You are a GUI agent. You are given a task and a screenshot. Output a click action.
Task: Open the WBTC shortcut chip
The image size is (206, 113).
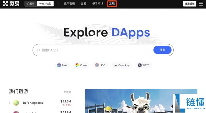click(x=143, y=65)
